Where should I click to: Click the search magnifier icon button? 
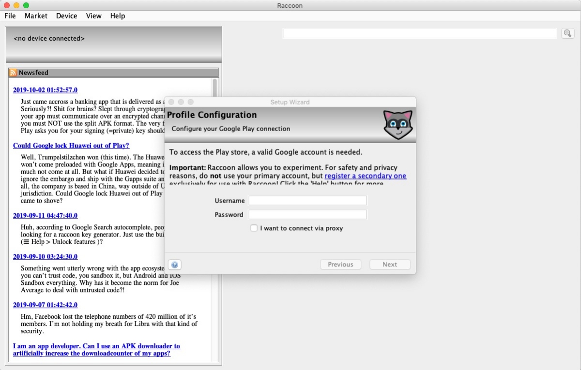click(567, 33)
